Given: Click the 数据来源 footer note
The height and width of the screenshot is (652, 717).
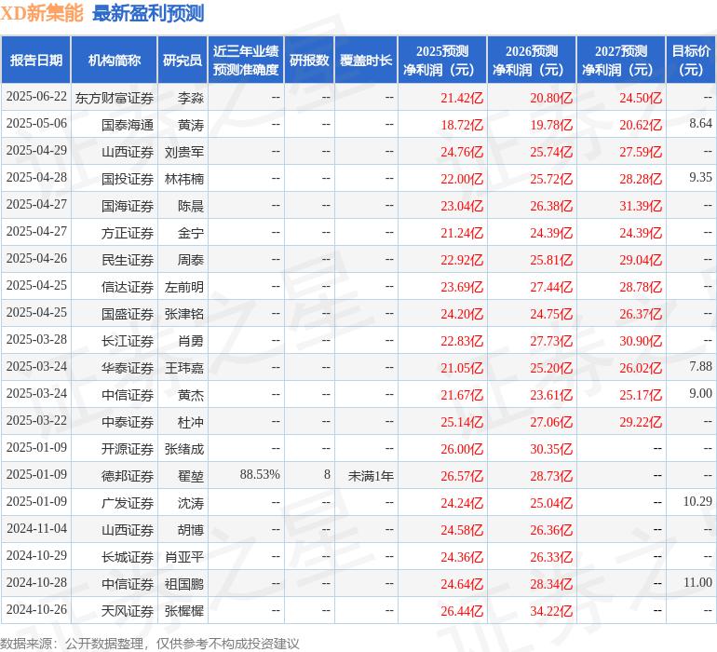Looking at the screenshot, I should point(150,644).
